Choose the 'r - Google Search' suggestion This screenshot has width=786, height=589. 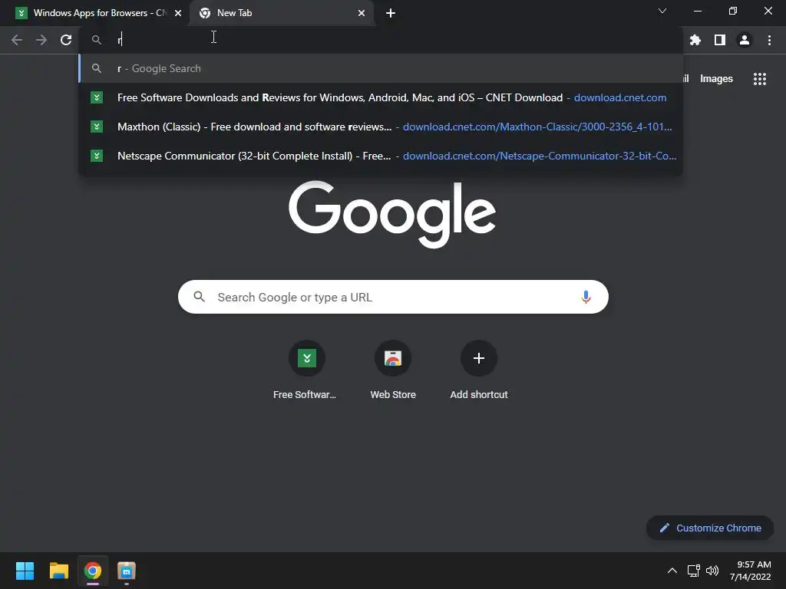381,68
